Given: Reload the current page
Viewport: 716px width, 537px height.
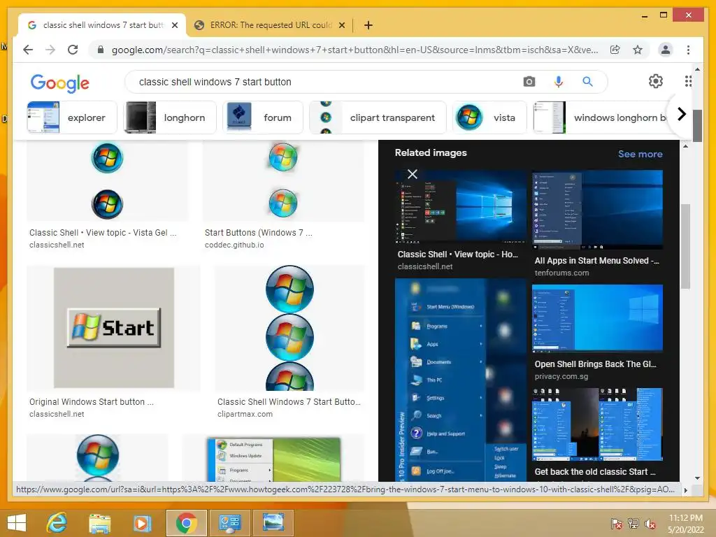Looking at the screenshot, I should [x=73, y=50].
